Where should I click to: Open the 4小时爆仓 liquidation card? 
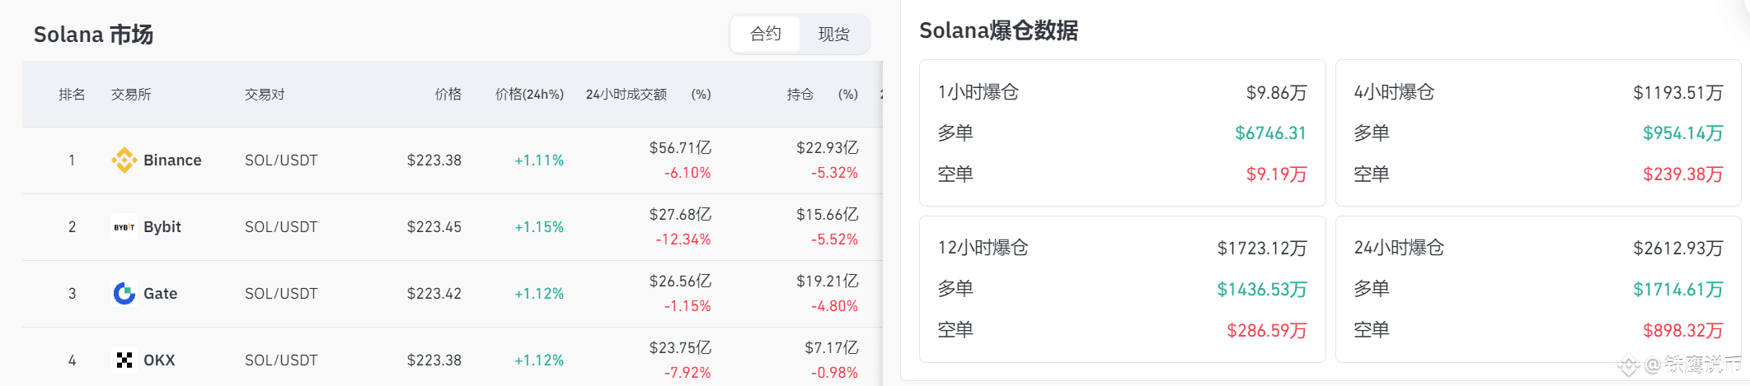pos(1538,133)
